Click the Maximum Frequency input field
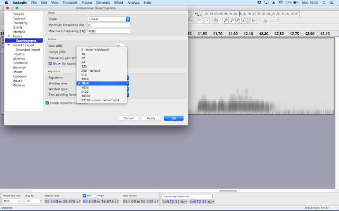Viewport: 339px width, 211px height. pyautogui.click(x=109, y=31)
